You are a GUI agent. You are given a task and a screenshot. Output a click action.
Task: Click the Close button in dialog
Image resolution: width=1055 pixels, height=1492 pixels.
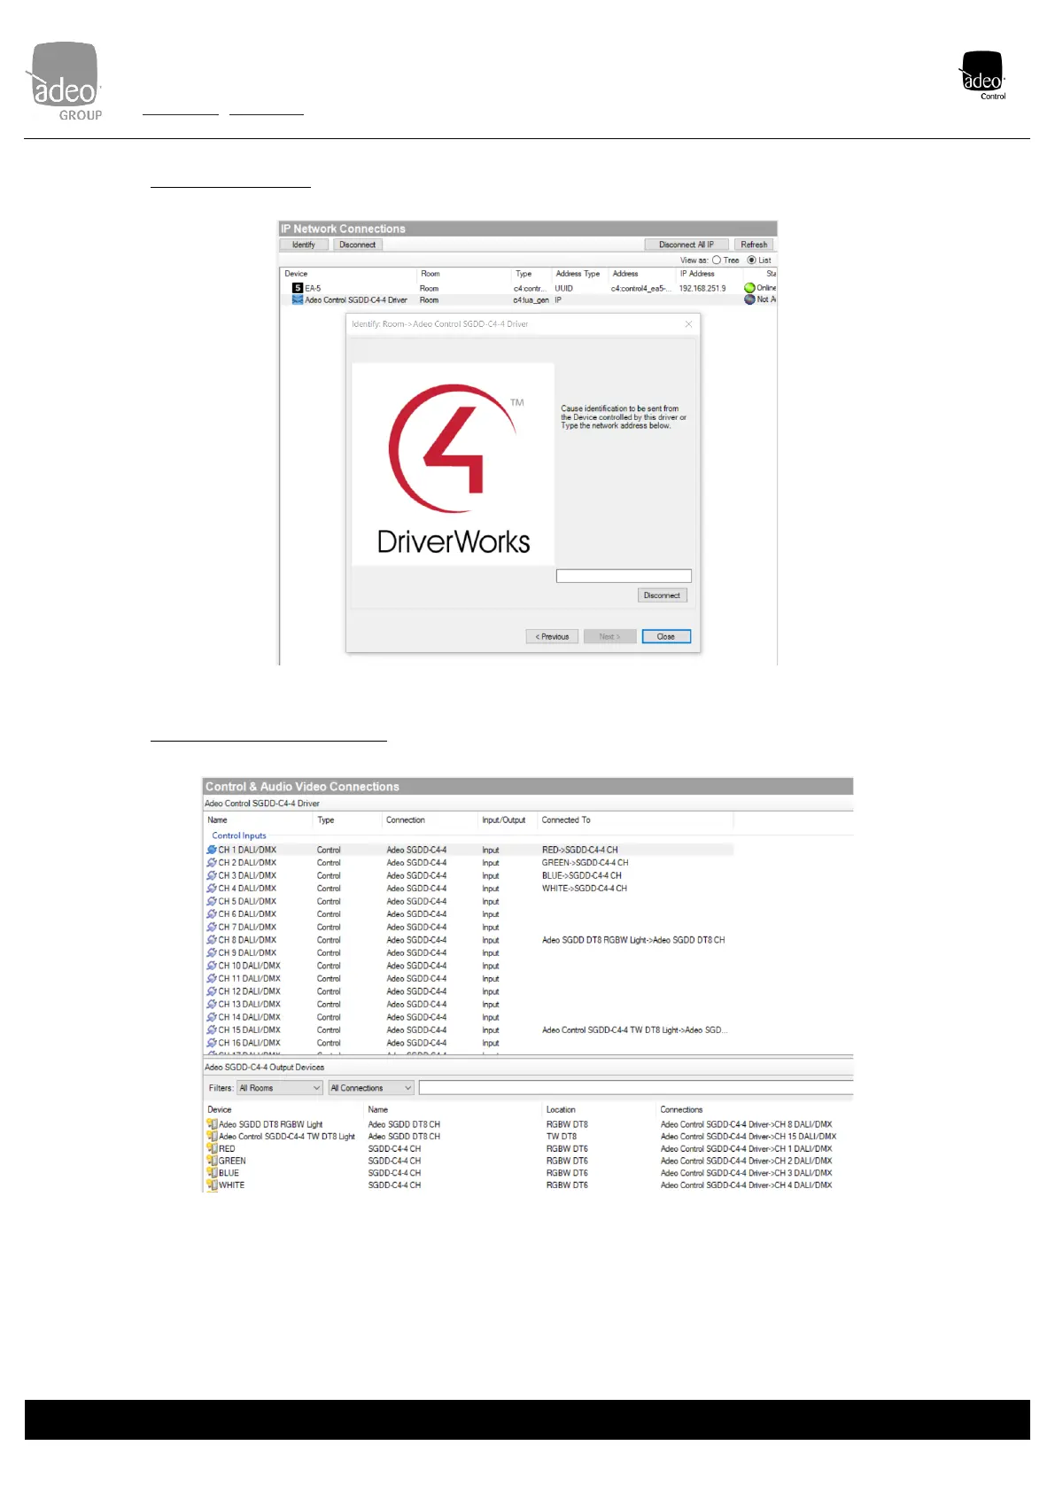(666, 637)
